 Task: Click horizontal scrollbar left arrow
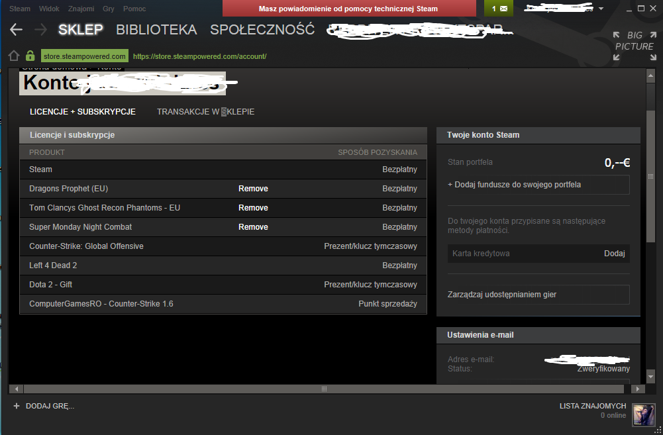16,389
